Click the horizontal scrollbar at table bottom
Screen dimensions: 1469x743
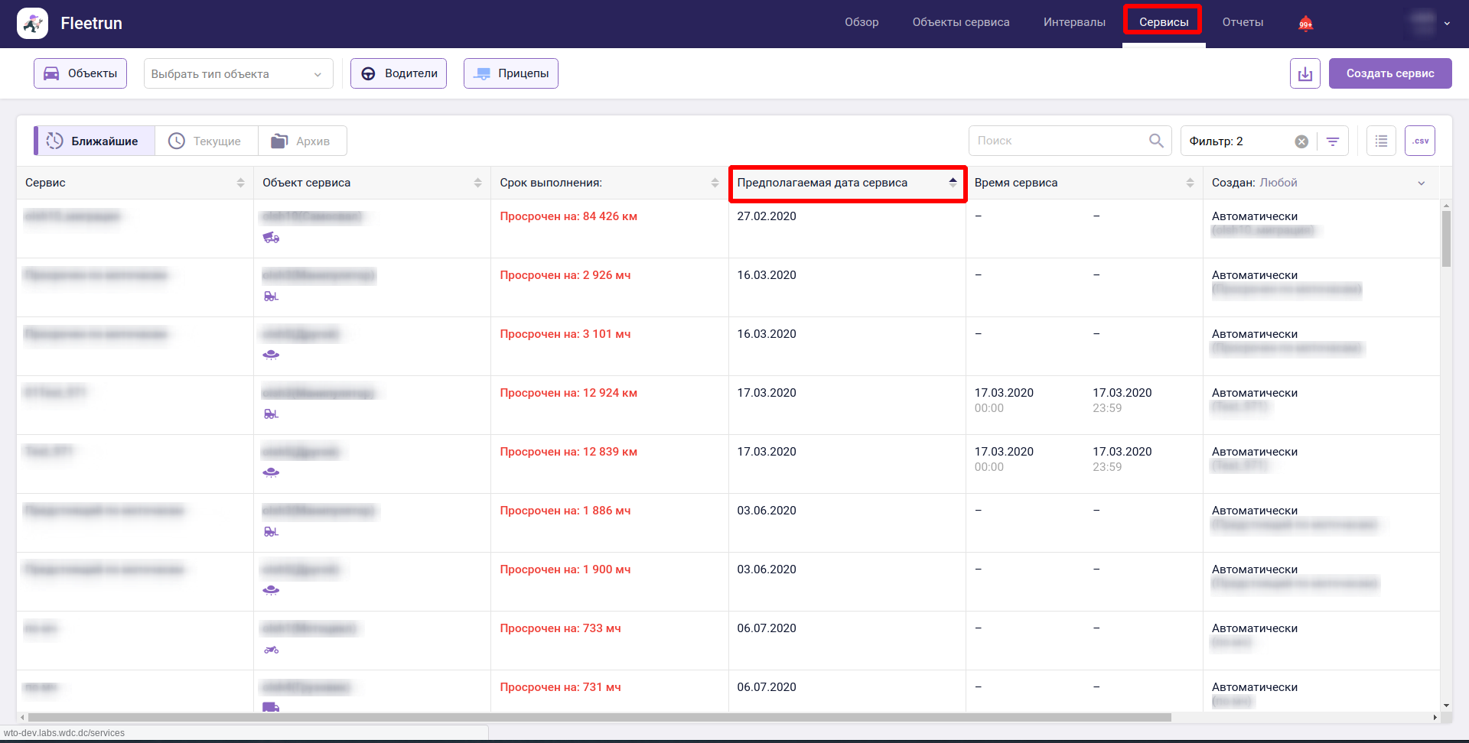597,717
